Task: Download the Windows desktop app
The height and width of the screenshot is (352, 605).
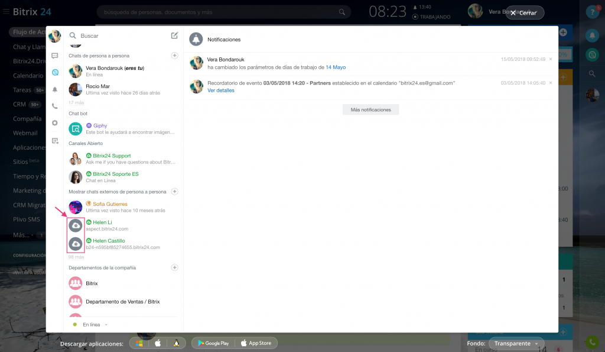Action: [x=139, y=343]
